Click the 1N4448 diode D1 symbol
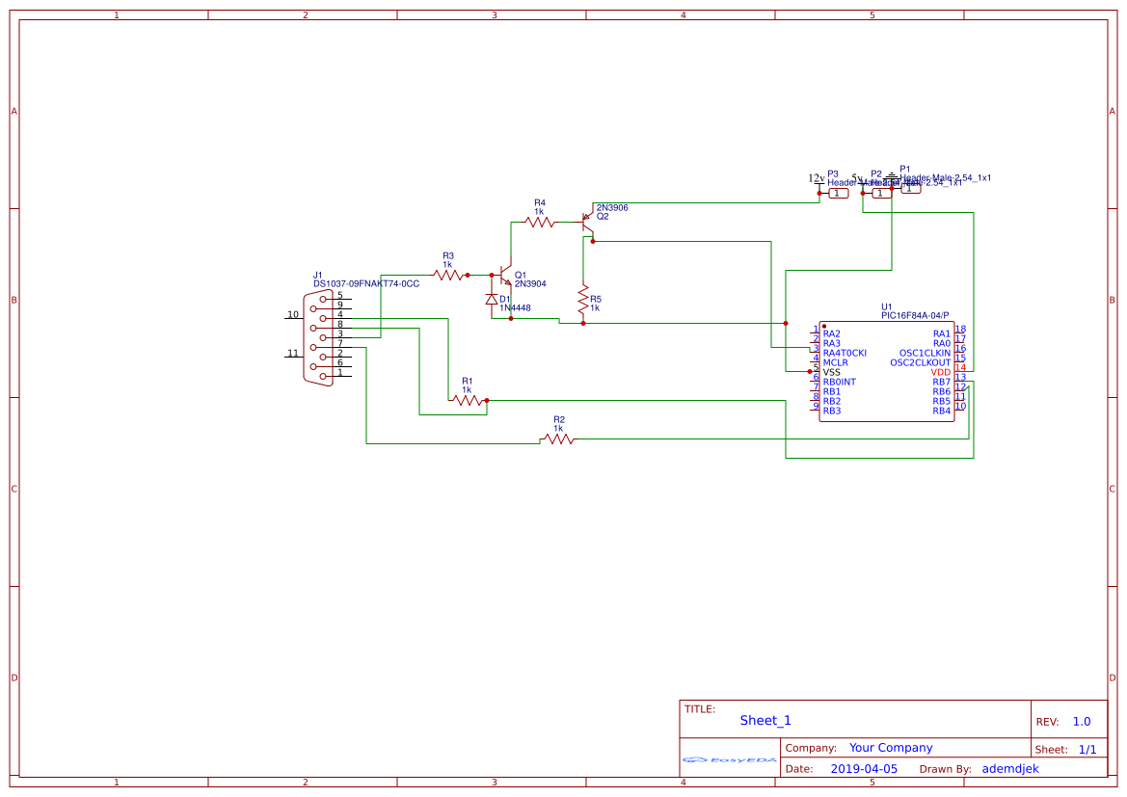Viewport: 1127px width, 797px height. coord(492,297)
